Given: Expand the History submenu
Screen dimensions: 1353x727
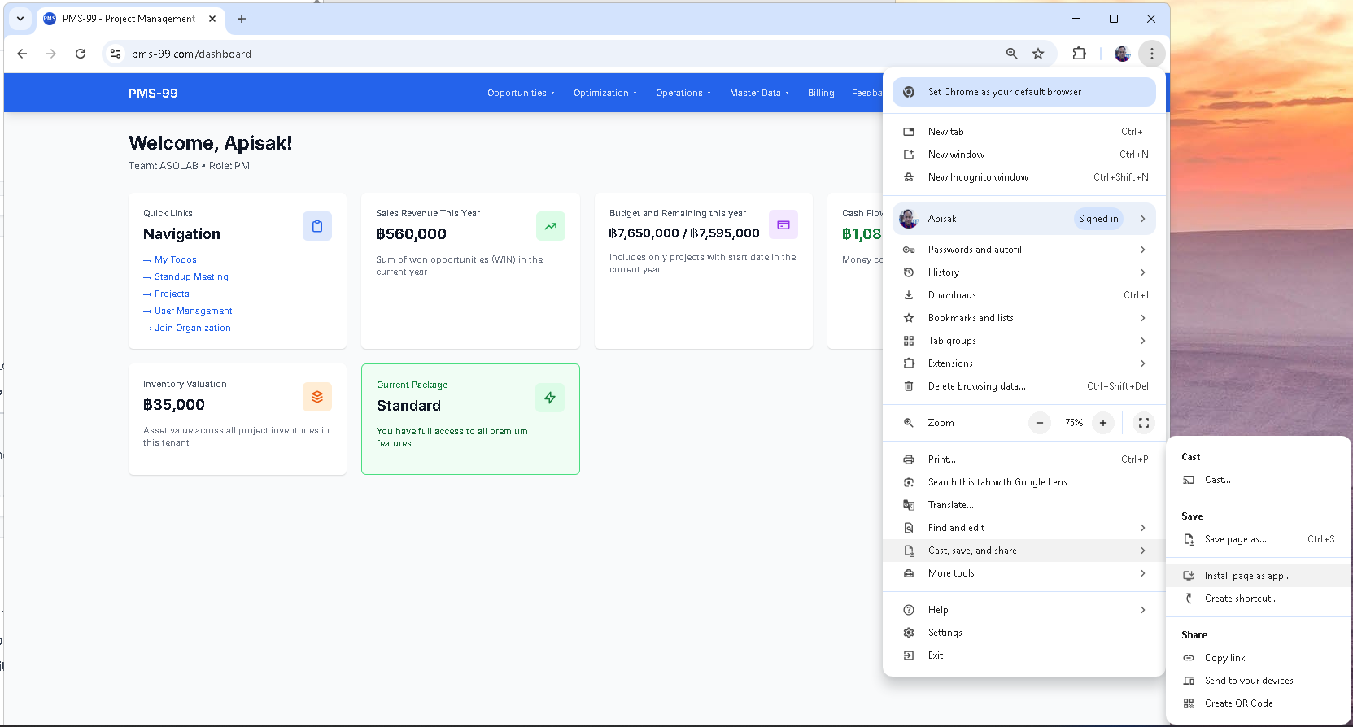Looking at the screenshot, I should click(1024, 272).
